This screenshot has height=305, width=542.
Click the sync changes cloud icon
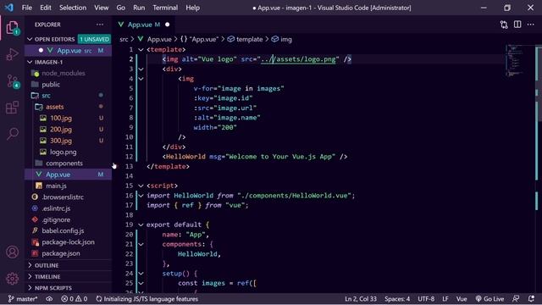pos(49,299)
